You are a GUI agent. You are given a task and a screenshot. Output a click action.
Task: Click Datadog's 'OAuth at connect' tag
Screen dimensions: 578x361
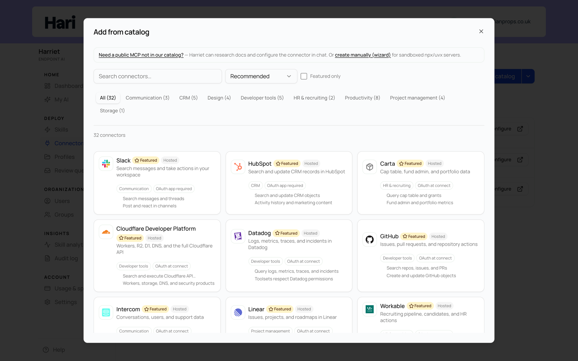(303, 261)
